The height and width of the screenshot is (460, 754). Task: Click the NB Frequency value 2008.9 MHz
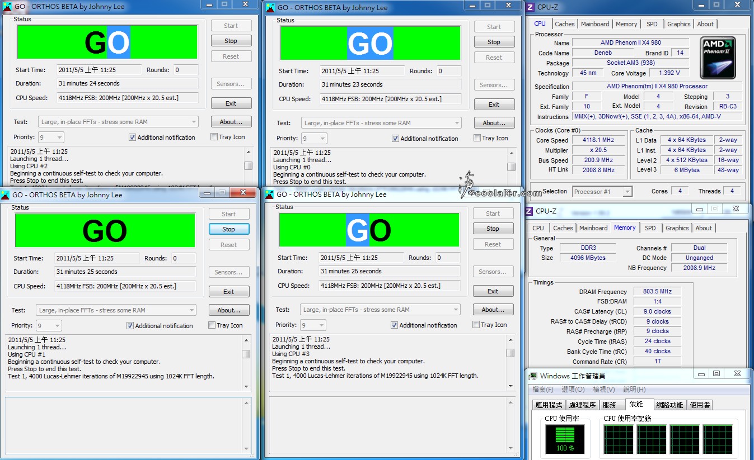[x=699, y=268]
